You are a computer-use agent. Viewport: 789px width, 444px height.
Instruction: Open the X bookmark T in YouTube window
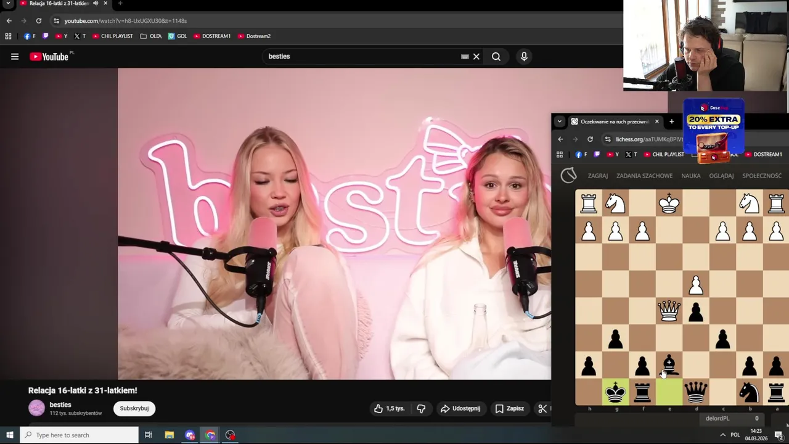pyautogui.click(x=80, y=36)
